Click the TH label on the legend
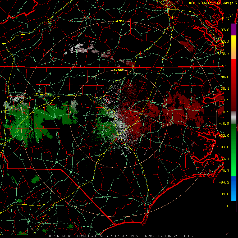Viewport: 238px width, 238px height. click(227, 206)
